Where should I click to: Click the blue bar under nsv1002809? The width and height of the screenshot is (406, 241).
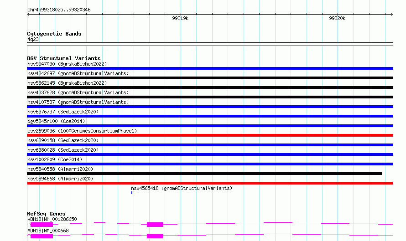click(210, 164)
